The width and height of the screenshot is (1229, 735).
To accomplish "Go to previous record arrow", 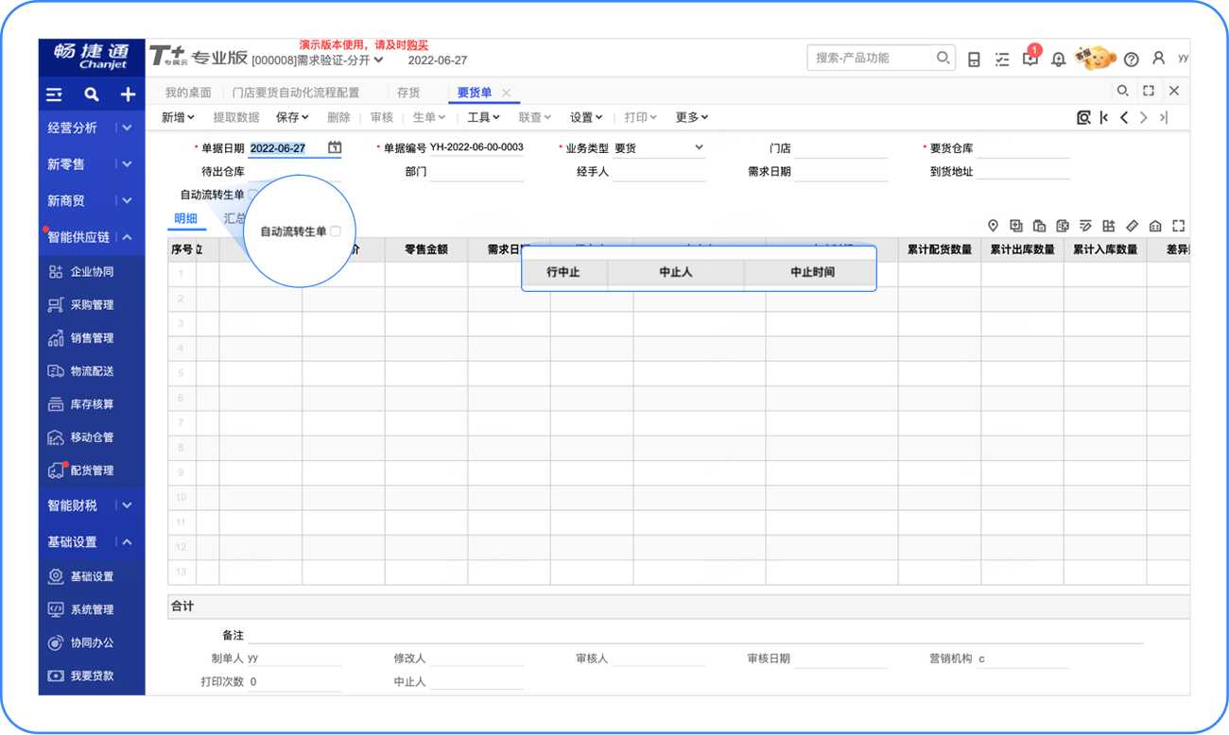I will pos(1124,117).
